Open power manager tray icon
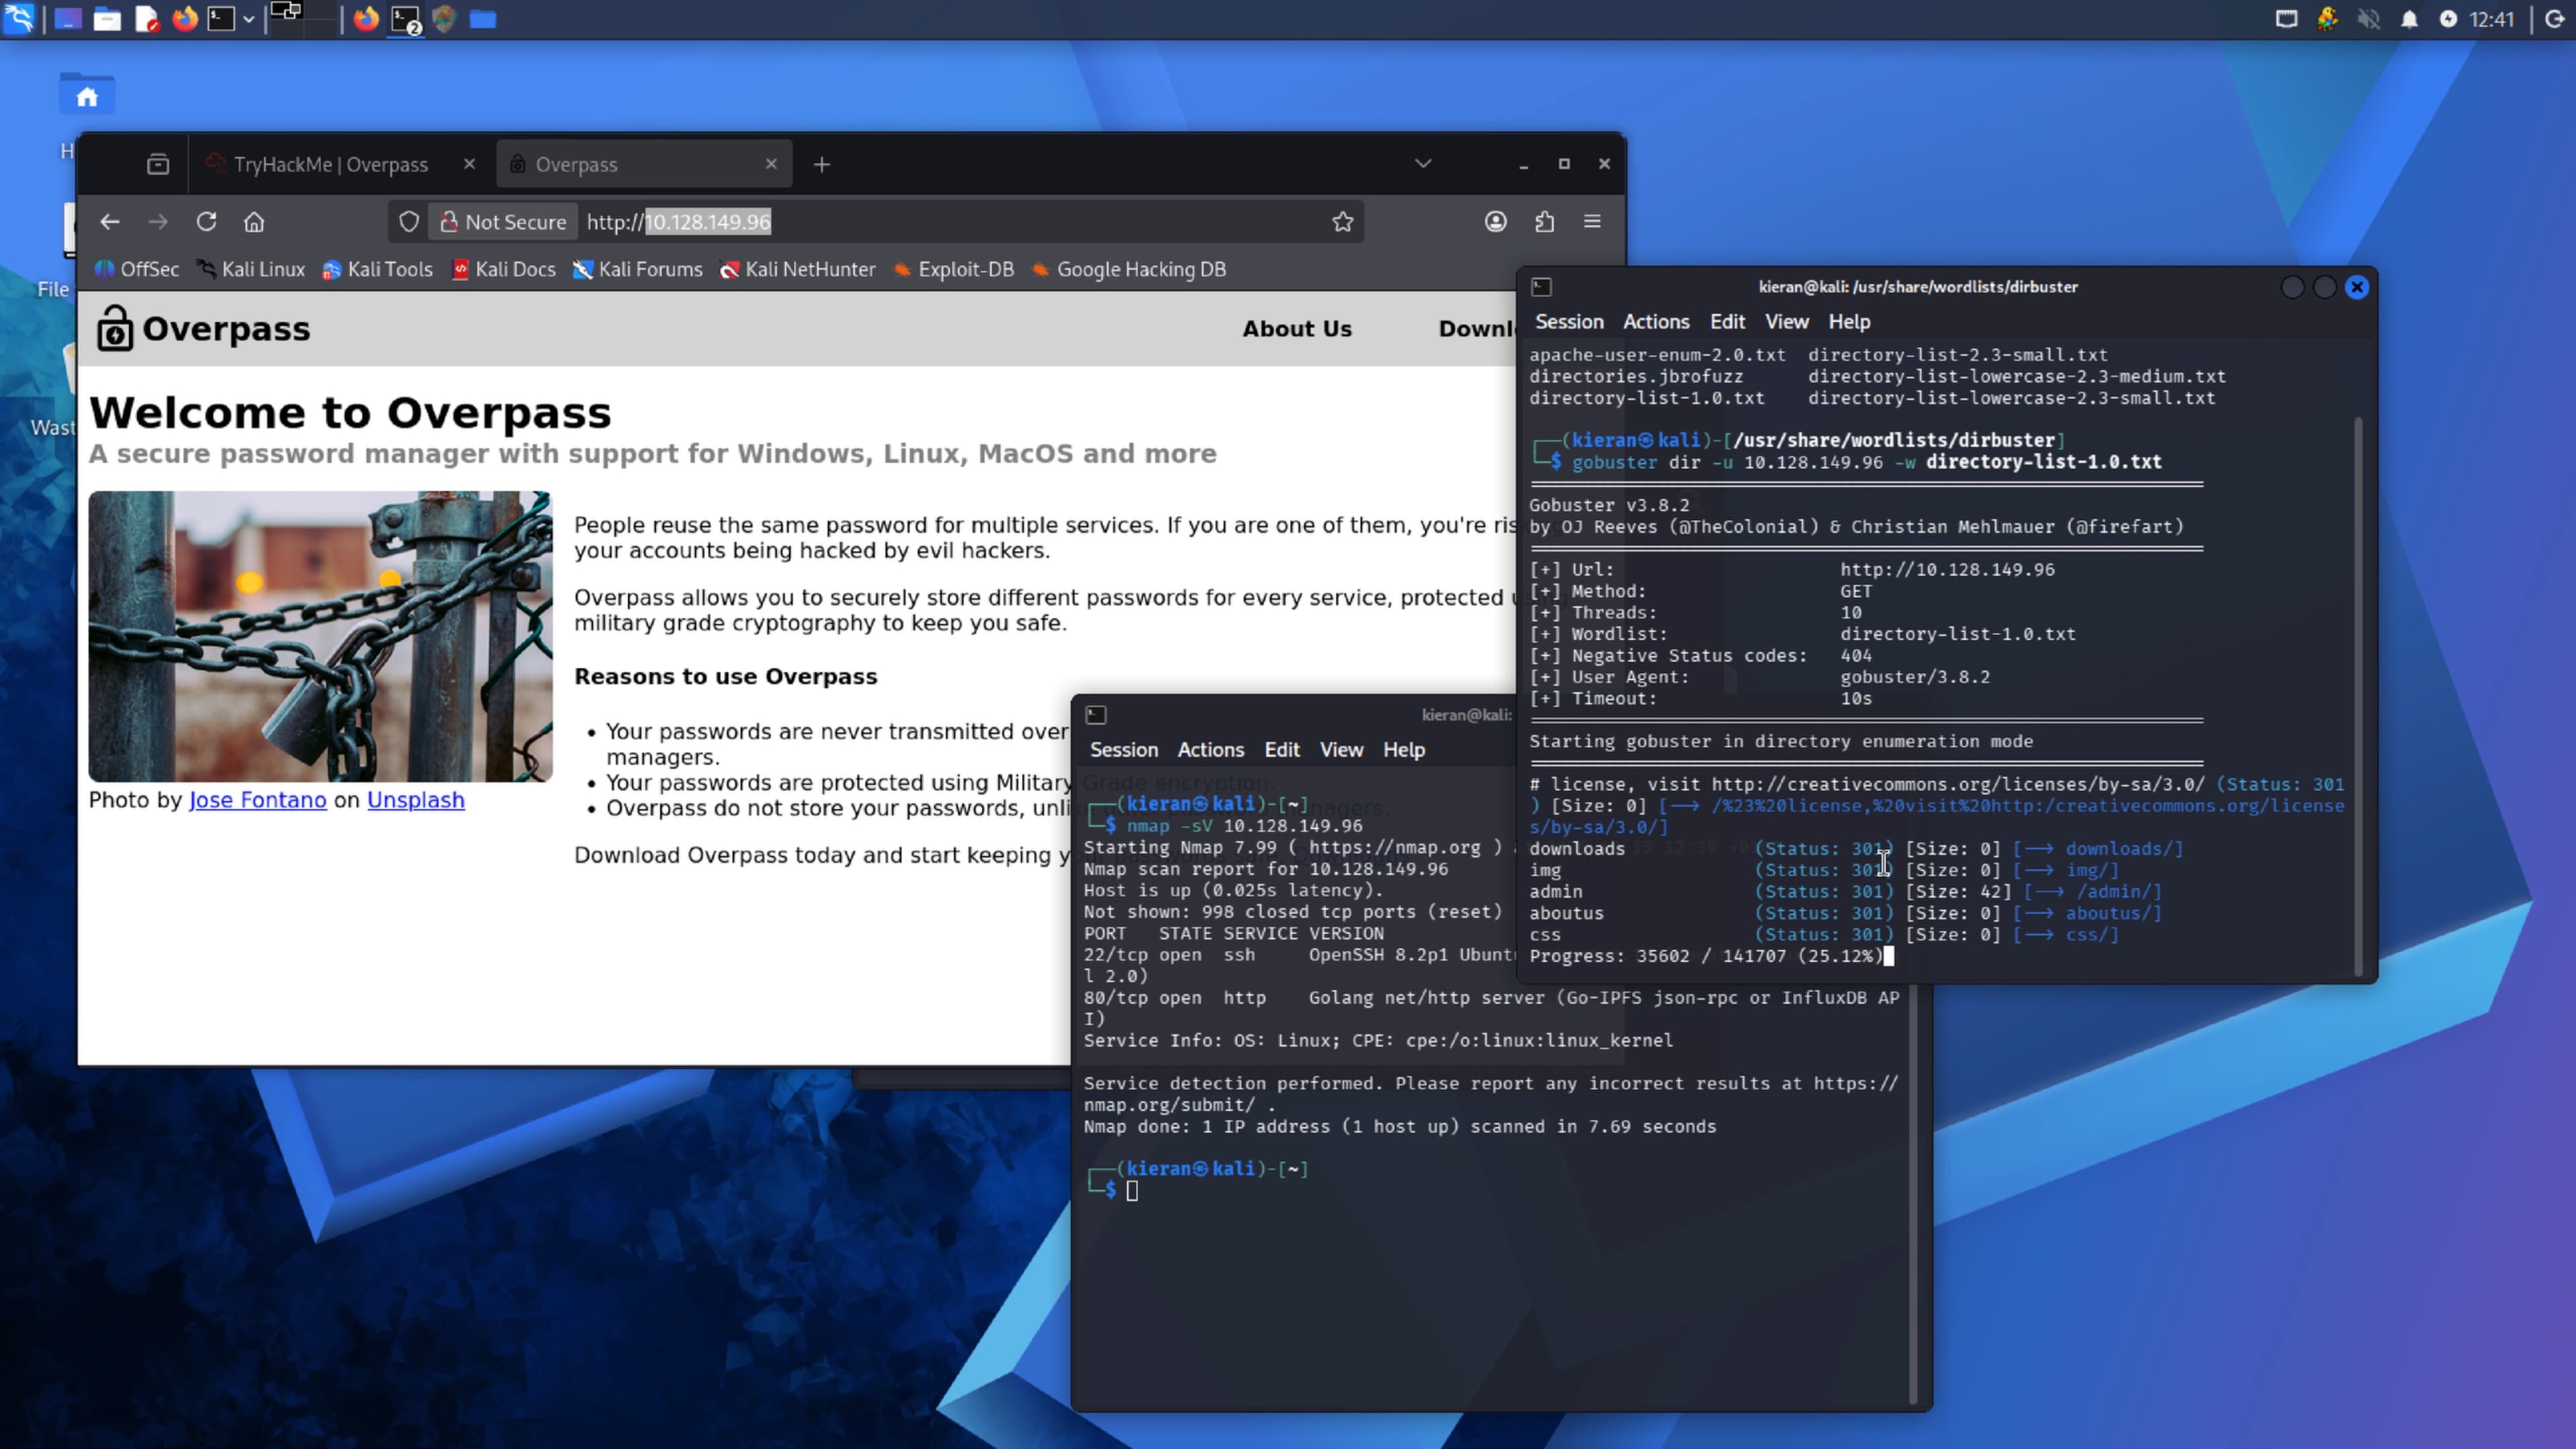The width and height of the screenshot is (2576, 1449). pos(2448,19)
